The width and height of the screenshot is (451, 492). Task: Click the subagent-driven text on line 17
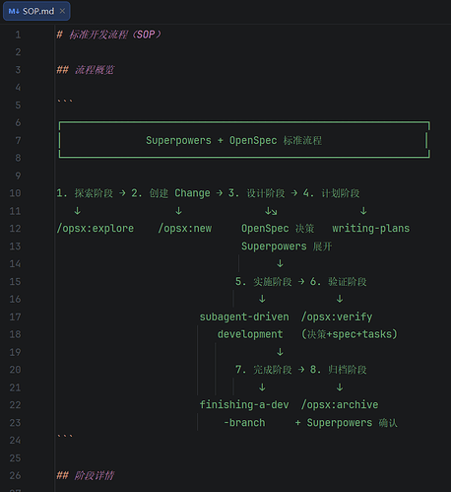(x=244, y=316)
